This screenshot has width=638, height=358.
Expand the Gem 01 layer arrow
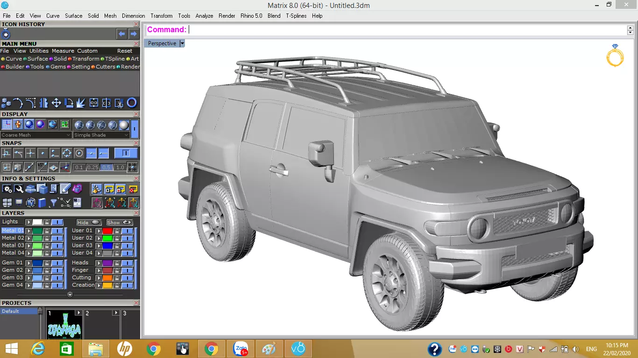(28, 263)
